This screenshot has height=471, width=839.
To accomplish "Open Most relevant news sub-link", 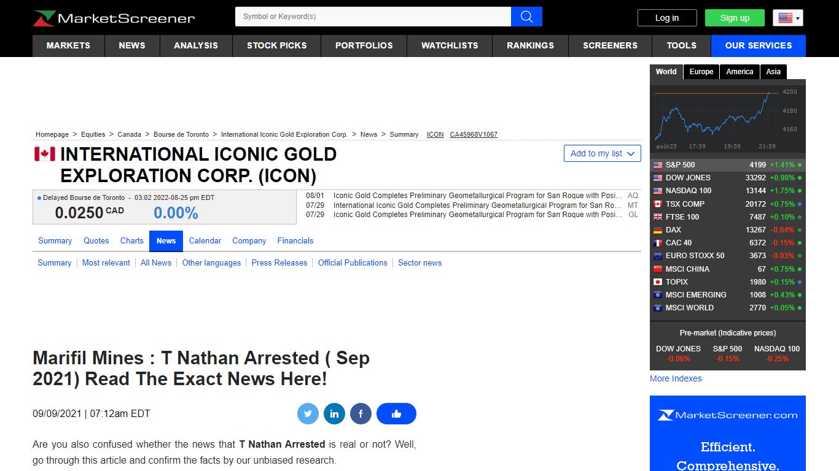I will click(x=106, y=263).
